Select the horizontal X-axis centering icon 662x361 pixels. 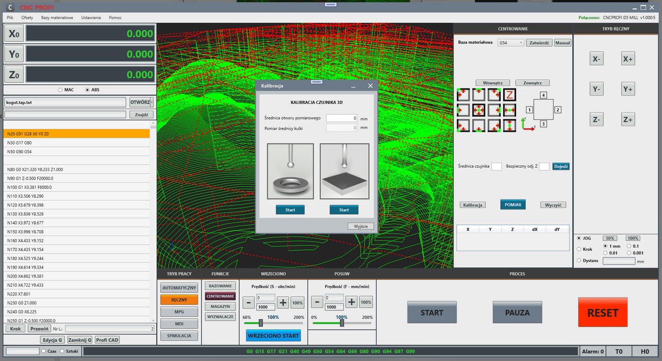pos(509,110)
